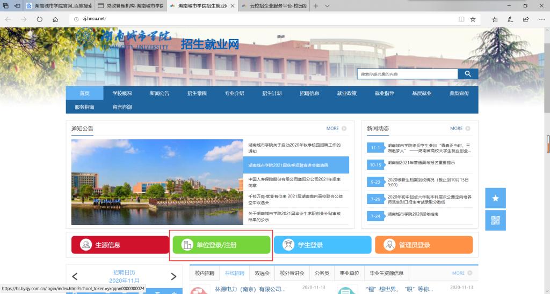Go to previous month in 招聘日历
Screen dimensions: 550x294
[x=75, y=276]
